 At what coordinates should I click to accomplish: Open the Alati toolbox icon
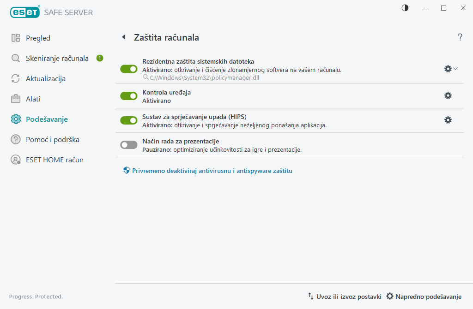[15, 99]
